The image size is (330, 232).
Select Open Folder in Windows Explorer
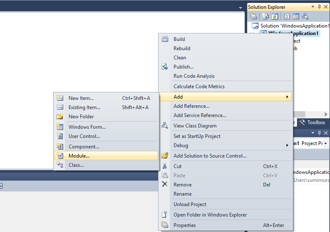pyautogui.click(x=225, y=214)
